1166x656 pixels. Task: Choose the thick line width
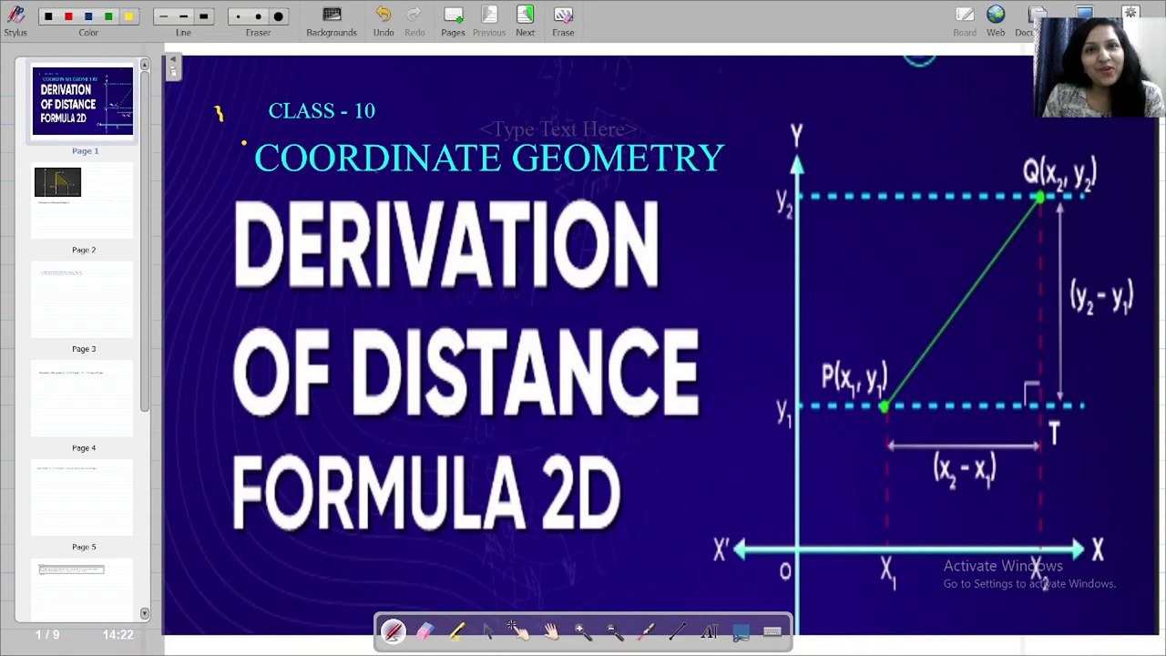(x=203, y=16)
